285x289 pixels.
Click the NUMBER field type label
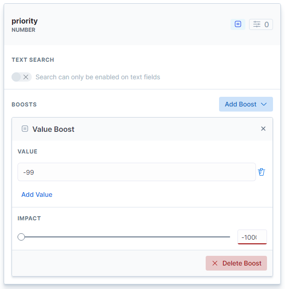click(24, 30)
